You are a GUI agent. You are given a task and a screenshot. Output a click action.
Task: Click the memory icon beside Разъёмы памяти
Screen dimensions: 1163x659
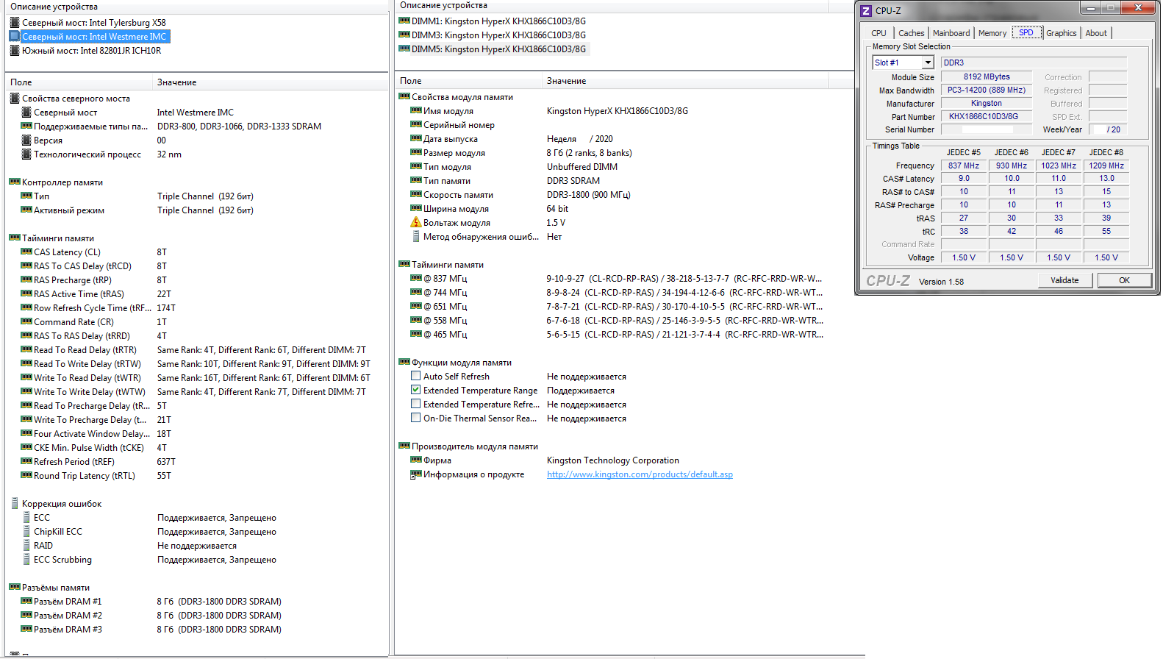pyautogui.click(x=15, y=588)
